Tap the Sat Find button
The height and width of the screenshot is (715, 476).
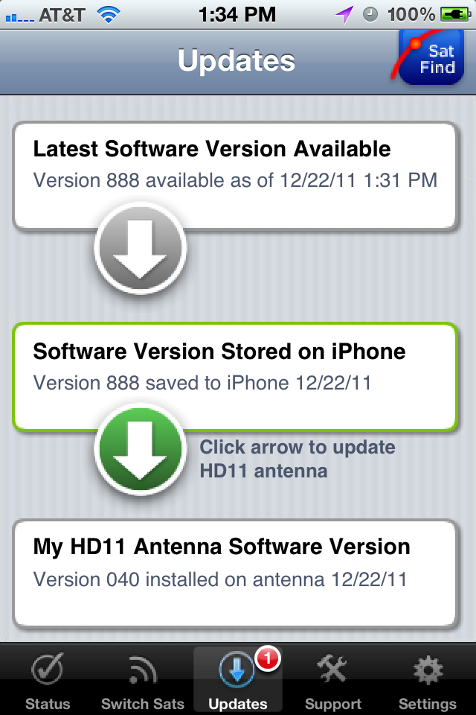[x=431, y=57]
